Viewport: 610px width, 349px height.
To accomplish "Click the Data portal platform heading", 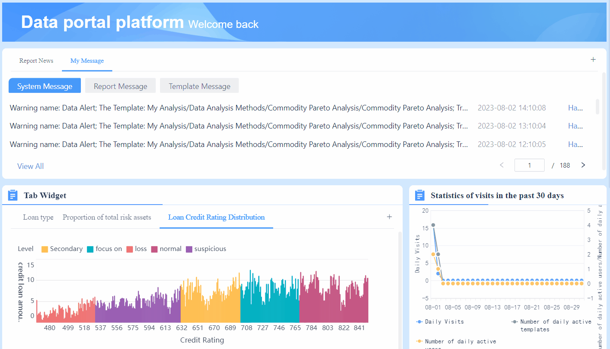I will (102, 22).
